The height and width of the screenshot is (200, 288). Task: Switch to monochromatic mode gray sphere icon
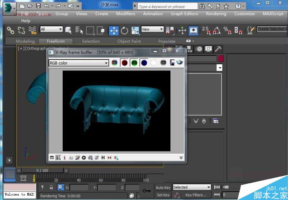(163, 63)
